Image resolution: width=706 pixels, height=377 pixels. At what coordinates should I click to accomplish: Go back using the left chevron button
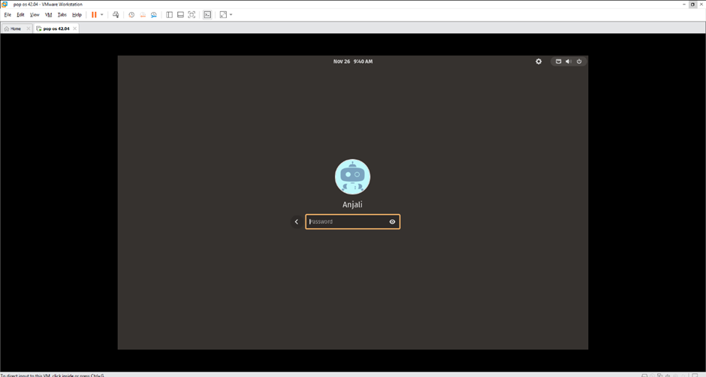point(297,222)
